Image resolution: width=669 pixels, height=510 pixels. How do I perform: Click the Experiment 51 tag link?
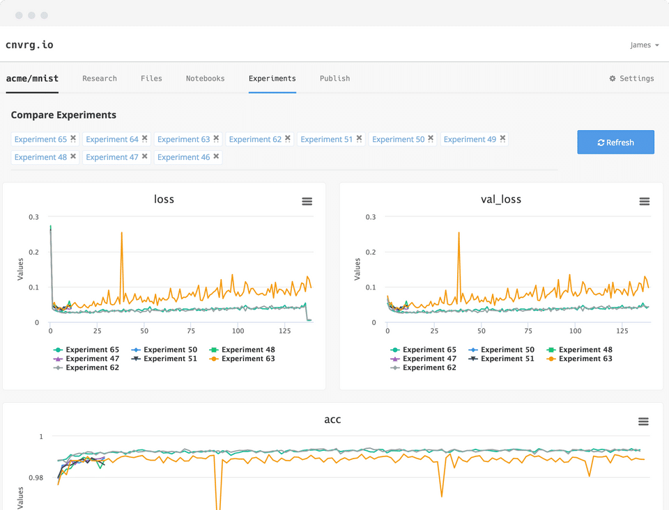click(326, 139)
